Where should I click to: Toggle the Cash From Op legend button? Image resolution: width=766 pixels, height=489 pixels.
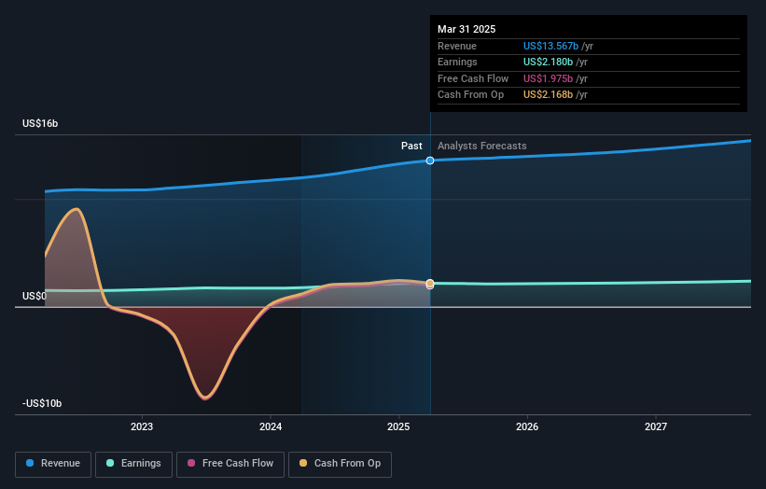340,464
